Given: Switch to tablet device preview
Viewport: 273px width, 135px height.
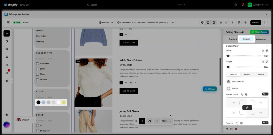Looking at the screenshot, I should (x=208, y=23).
